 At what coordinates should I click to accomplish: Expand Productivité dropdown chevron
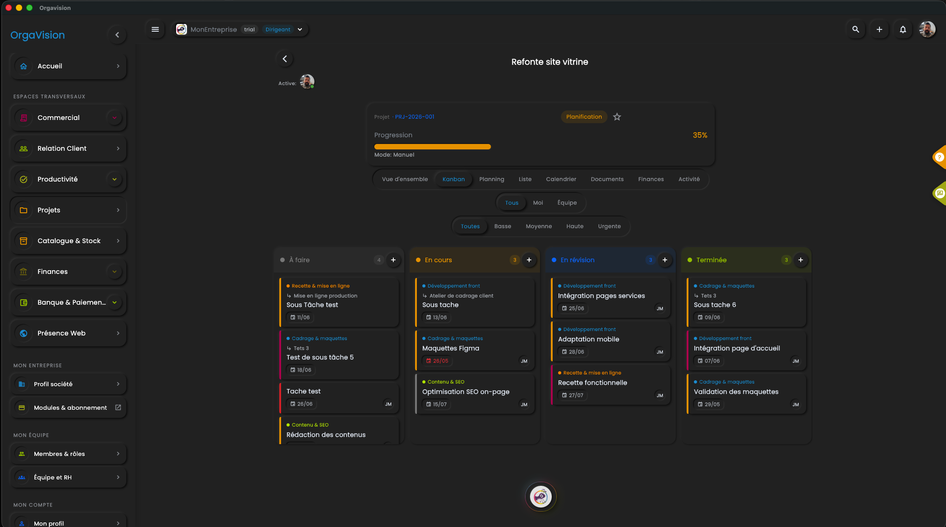115,179
